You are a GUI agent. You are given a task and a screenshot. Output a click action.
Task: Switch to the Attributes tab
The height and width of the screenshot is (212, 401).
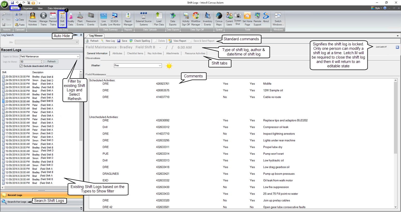click(x=117, y=53)
